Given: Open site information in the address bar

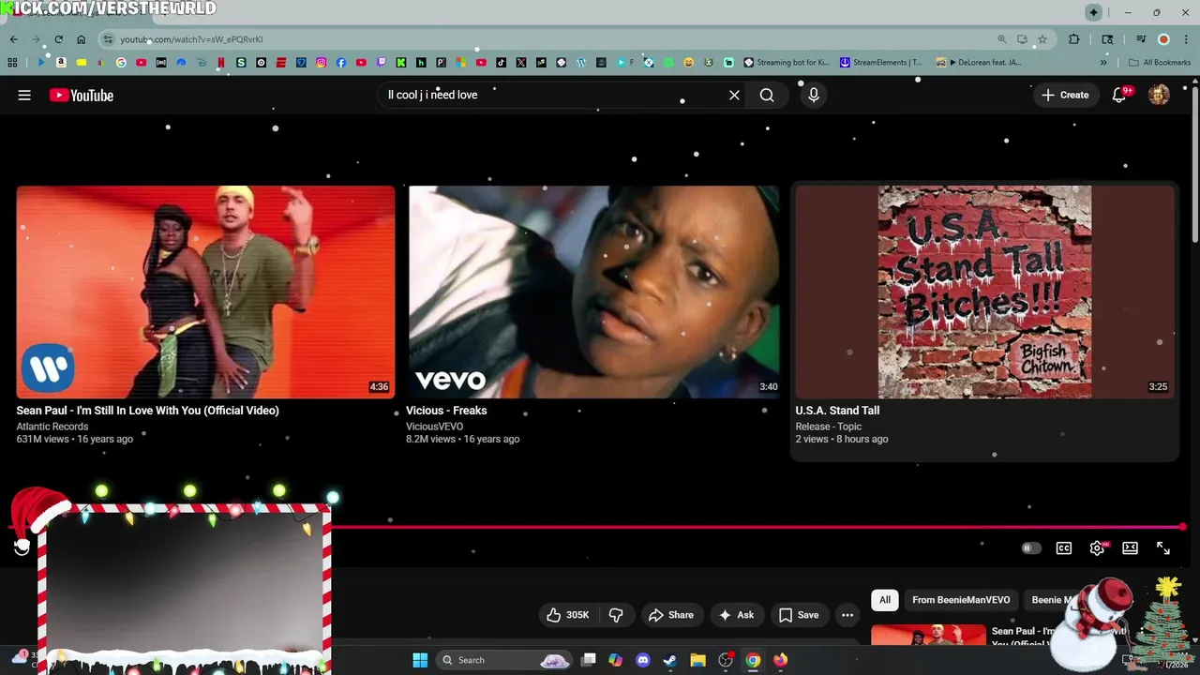Looking at the screenshot, I should point(108,39).
